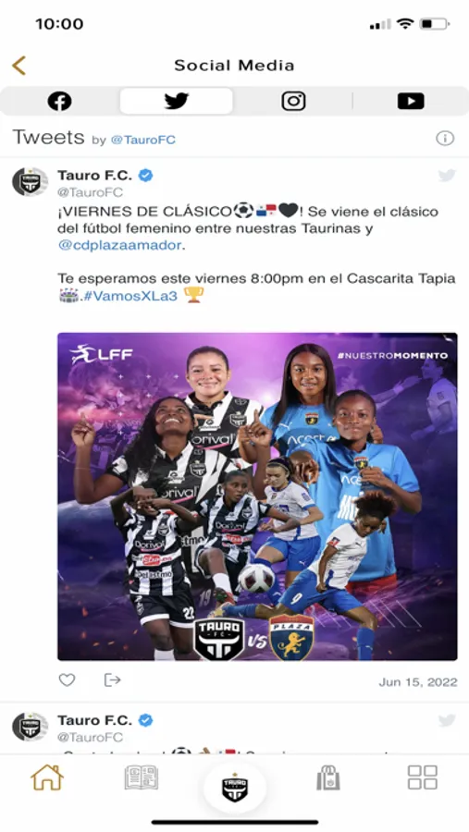The image size is (469, 832).
Task: Tap the first tweet's Tauro F.C. avatar
Action: click(x=30, y=181)
